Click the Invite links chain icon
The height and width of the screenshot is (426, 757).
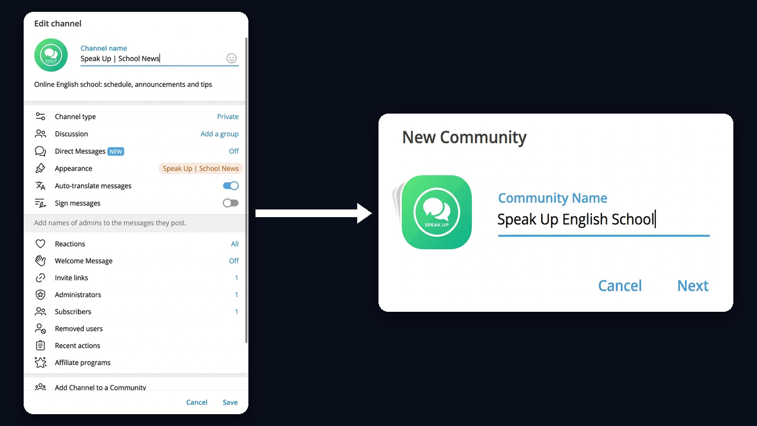(40, 277)
